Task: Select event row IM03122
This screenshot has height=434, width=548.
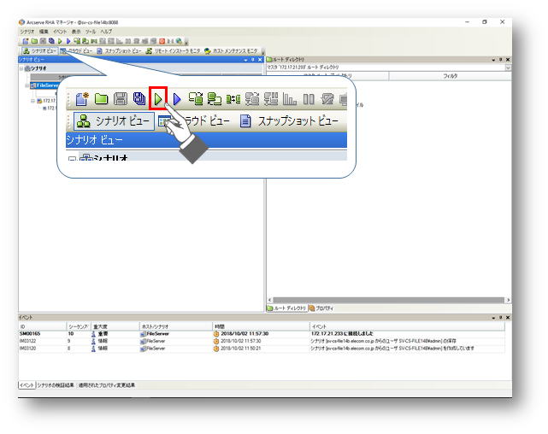Action: pyautogui.click(x=262, y=341)
